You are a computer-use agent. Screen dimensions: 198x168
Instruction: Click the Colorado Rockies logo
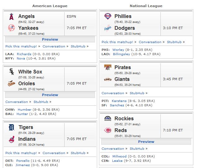click(x=108, y=118)
